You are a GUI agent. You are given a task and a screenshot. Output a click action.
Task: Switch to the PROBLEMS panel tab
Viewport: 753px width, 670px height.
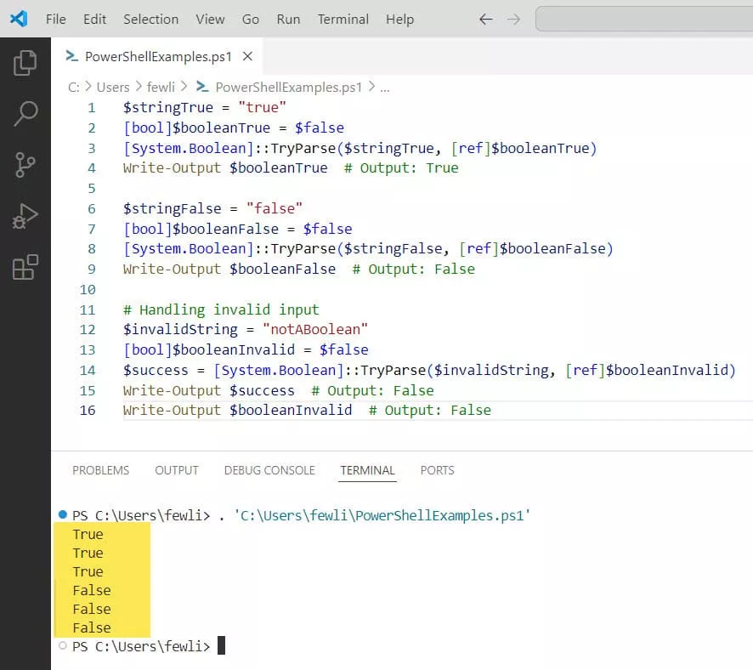coord(100,470)
